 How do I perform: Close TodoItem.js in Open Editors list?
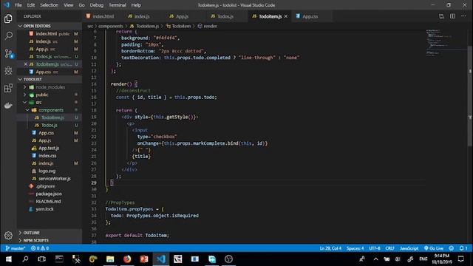[26, 64]
